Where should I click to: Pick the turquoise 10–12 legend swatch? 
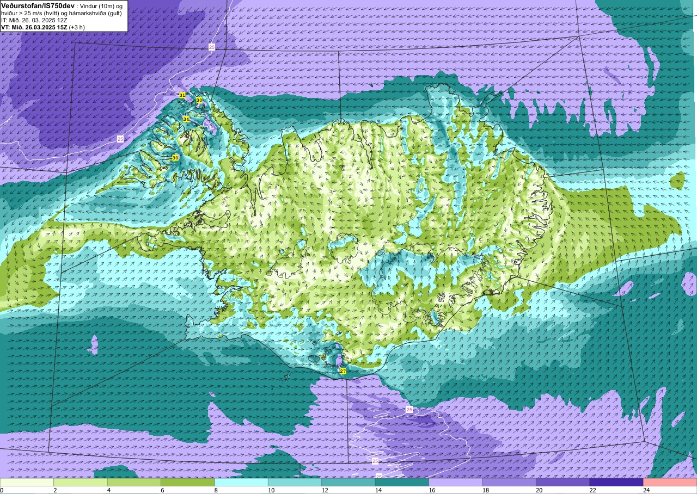coord(295,482)
